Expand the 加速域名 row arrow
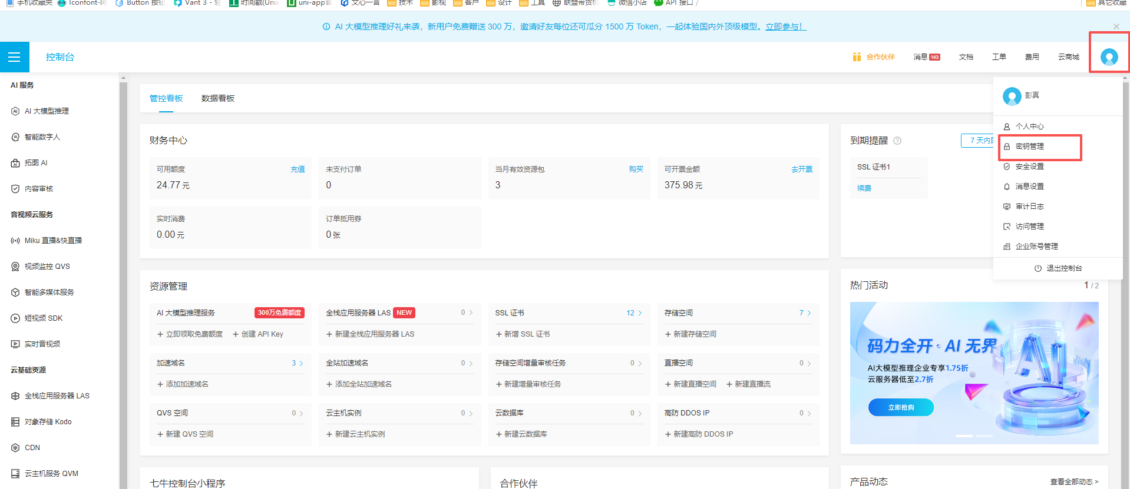The width and height of the screenshot is (1130, 489). [x=301, y=363]
